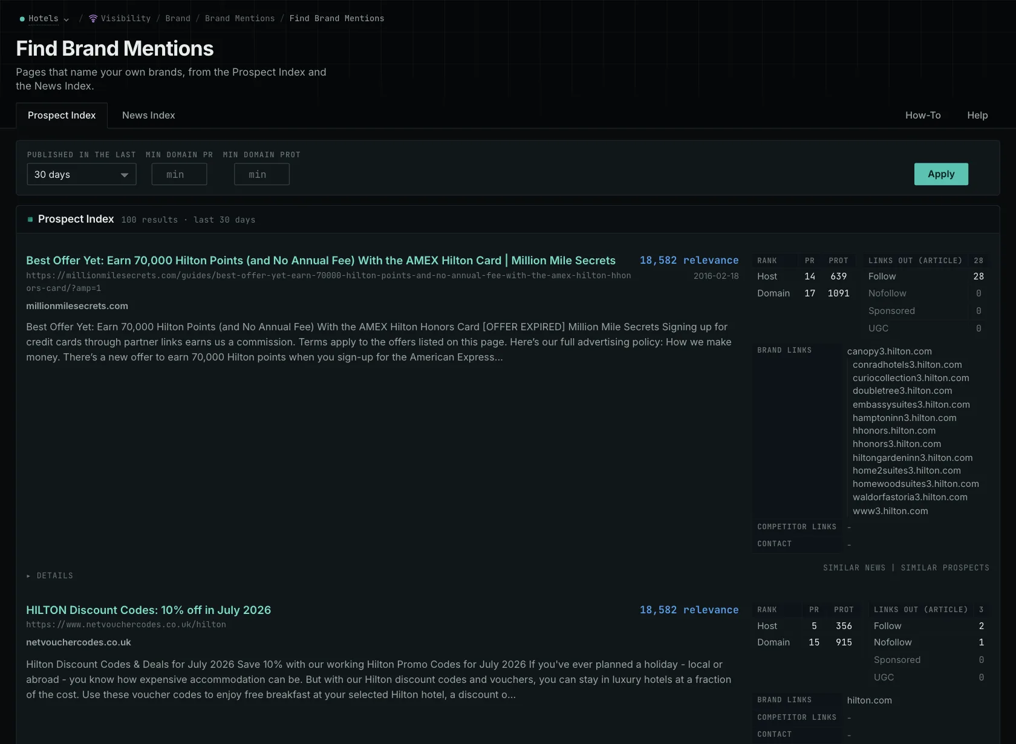The height and width of the screenshot is (744, 1016).
Task: Click the Brand Mentions breadcrumb link
Action: (239, 19)
